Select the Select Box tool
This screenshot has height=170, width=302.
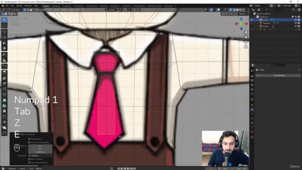coord(4,20)
